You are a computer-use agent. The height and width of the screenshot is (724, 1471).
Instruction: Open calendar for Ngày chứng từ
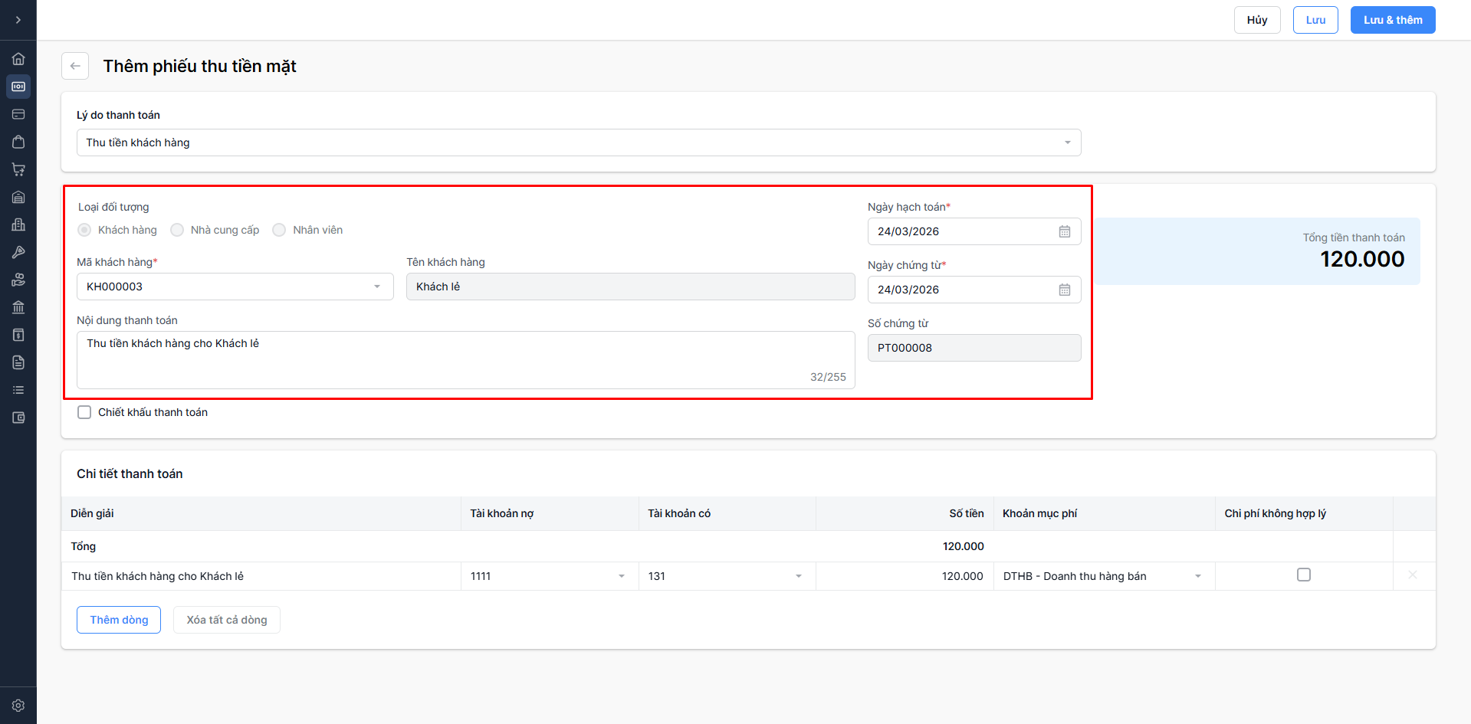pyautogui.click(x=1064, y=290)
